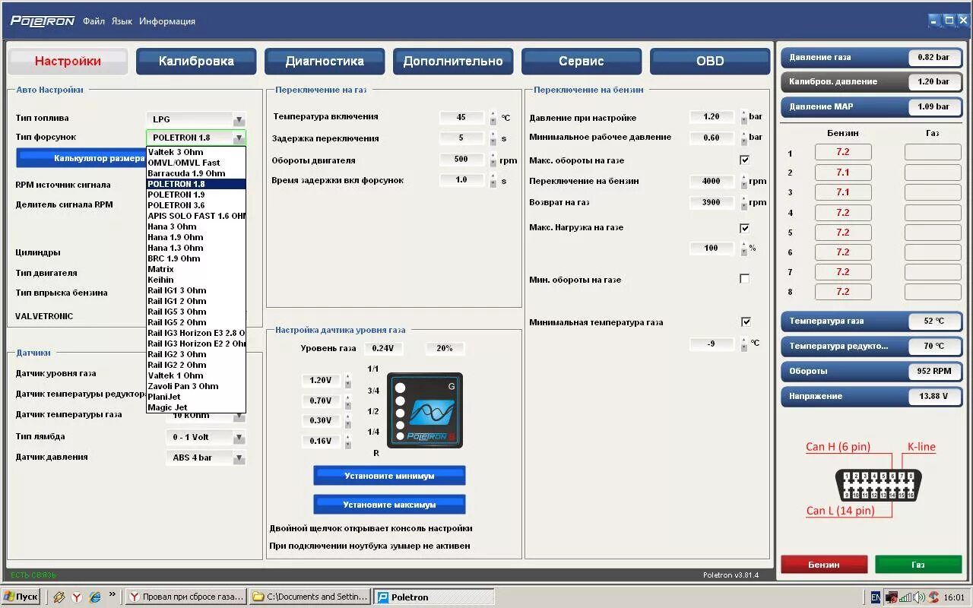Select Matrix injector option
973x608 pixels.
coord(196,269)
